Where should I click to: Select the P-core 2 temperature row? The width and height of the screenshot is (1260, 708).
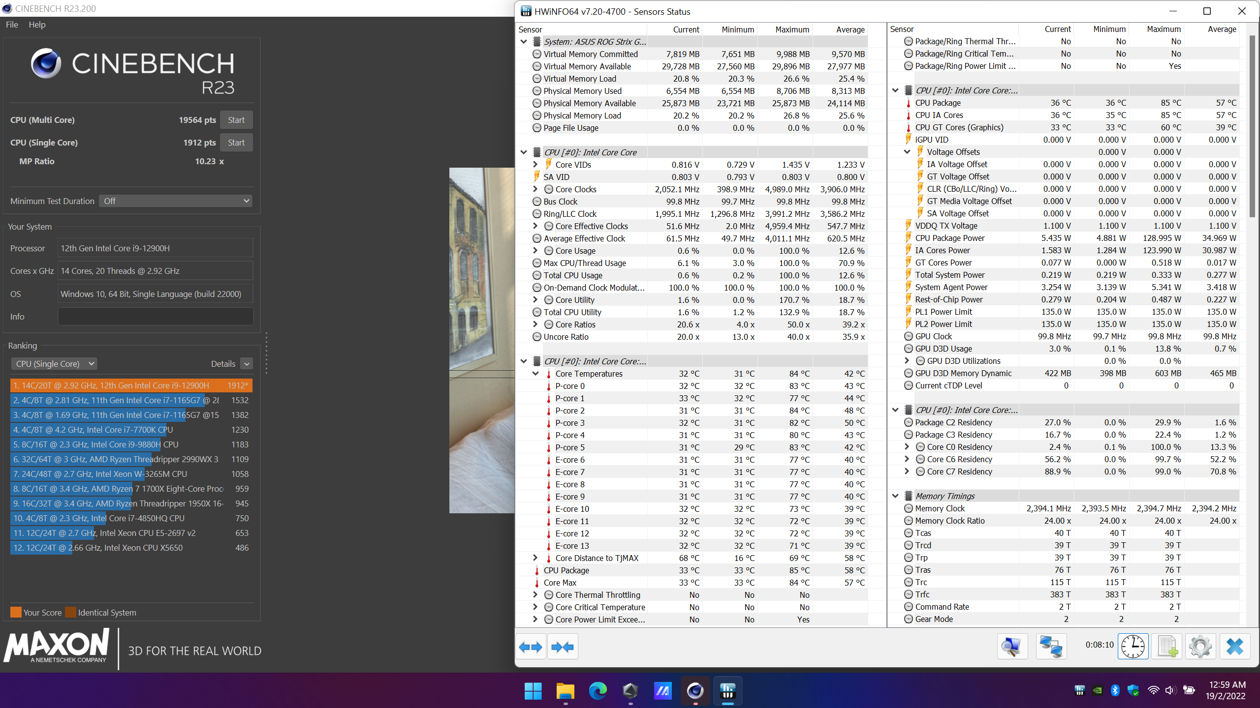[692, 411]
